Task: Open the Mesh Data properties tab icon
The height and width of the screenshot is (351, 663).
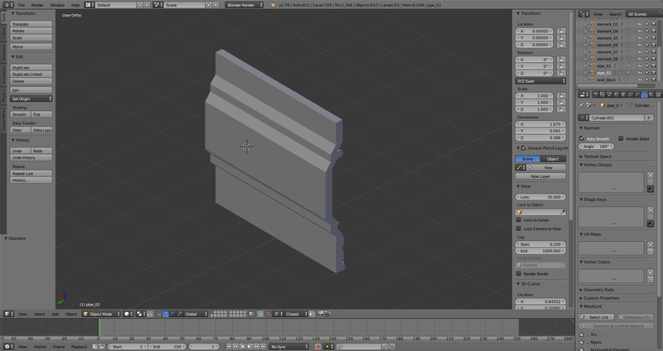Action: click(x=645, y=94)
